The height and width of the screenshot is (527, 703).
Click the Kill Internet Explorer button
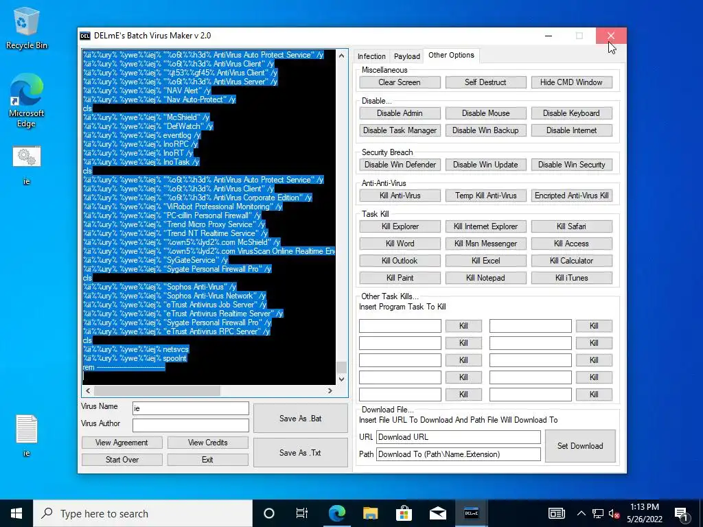click(485, 226)
